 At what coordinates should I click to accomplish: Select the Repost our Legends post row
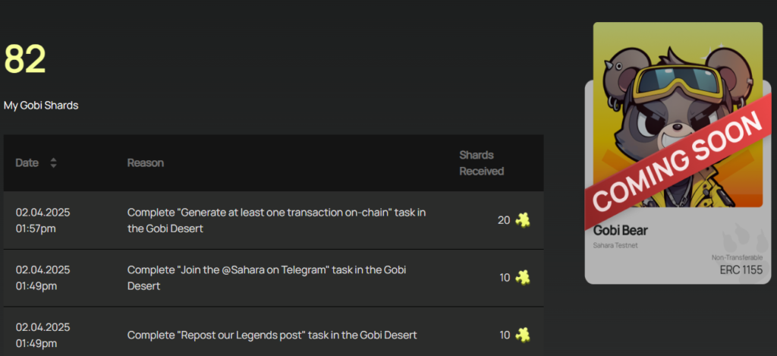click(x=273, y=332)
